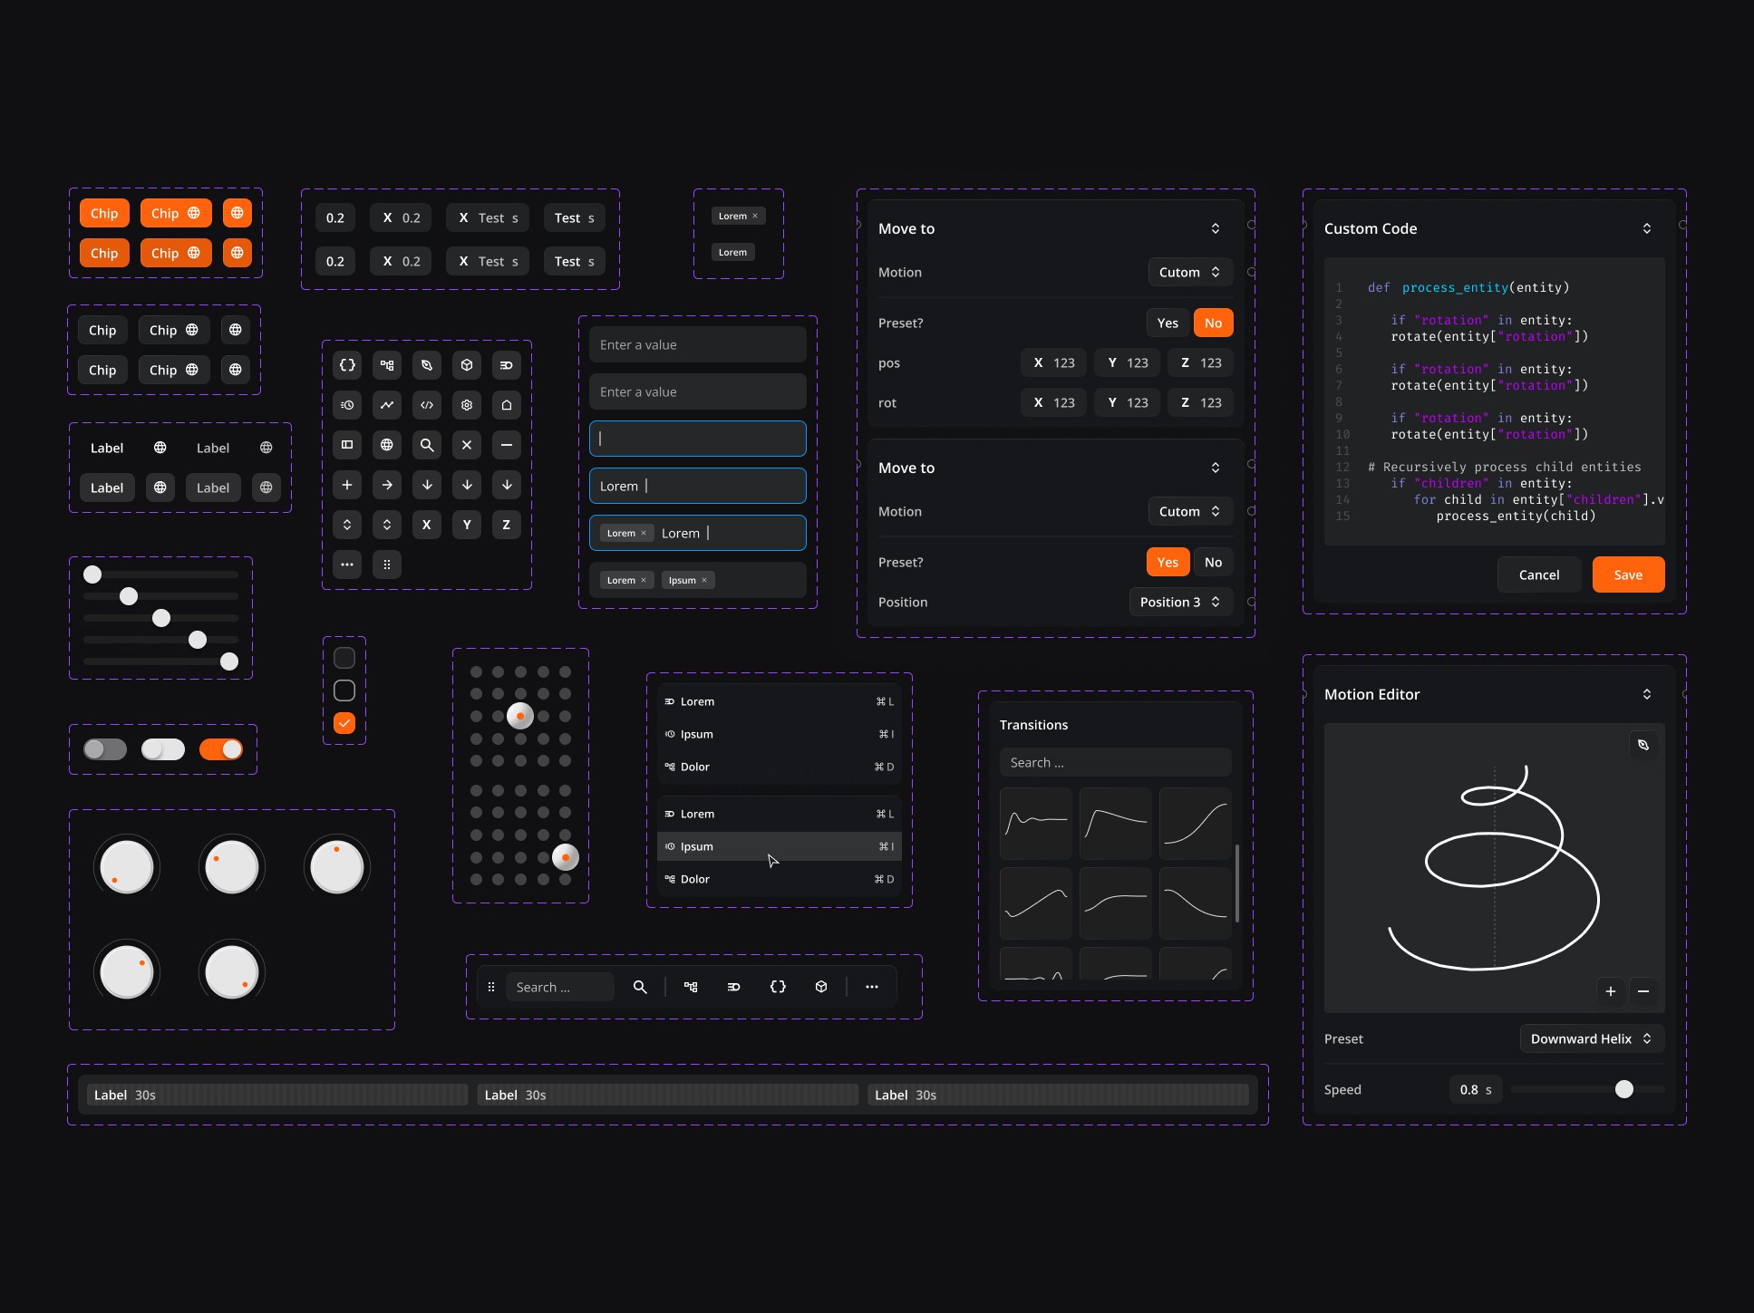Choose Lorem above the highlighted Ipsum item
Viewport: 1754px width, 1313px height.
tap(780, 814)
